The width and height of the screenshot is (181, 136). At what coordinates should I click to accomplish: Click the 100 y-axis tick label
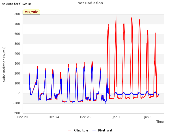point(17,84)
